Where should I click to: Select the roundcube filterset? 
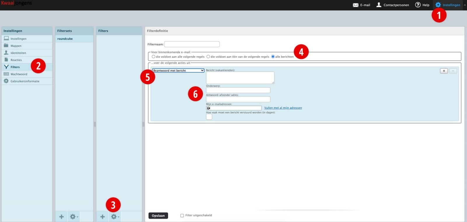[x=65, y=39]
